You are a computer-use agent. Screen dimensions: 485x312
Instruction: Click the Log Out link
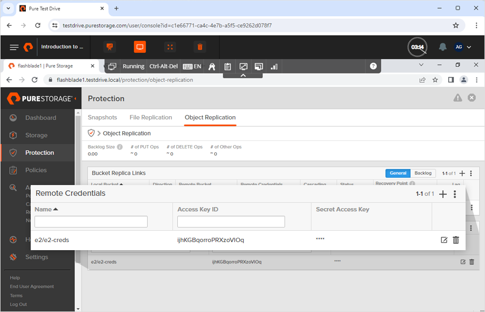18,304
